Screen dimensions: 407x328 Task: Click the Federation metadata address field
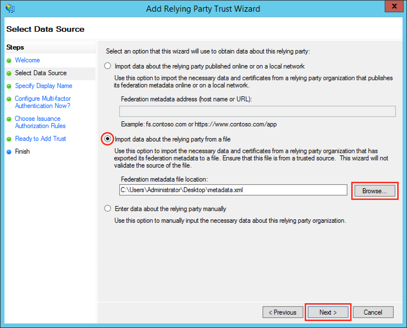point(257,111)
